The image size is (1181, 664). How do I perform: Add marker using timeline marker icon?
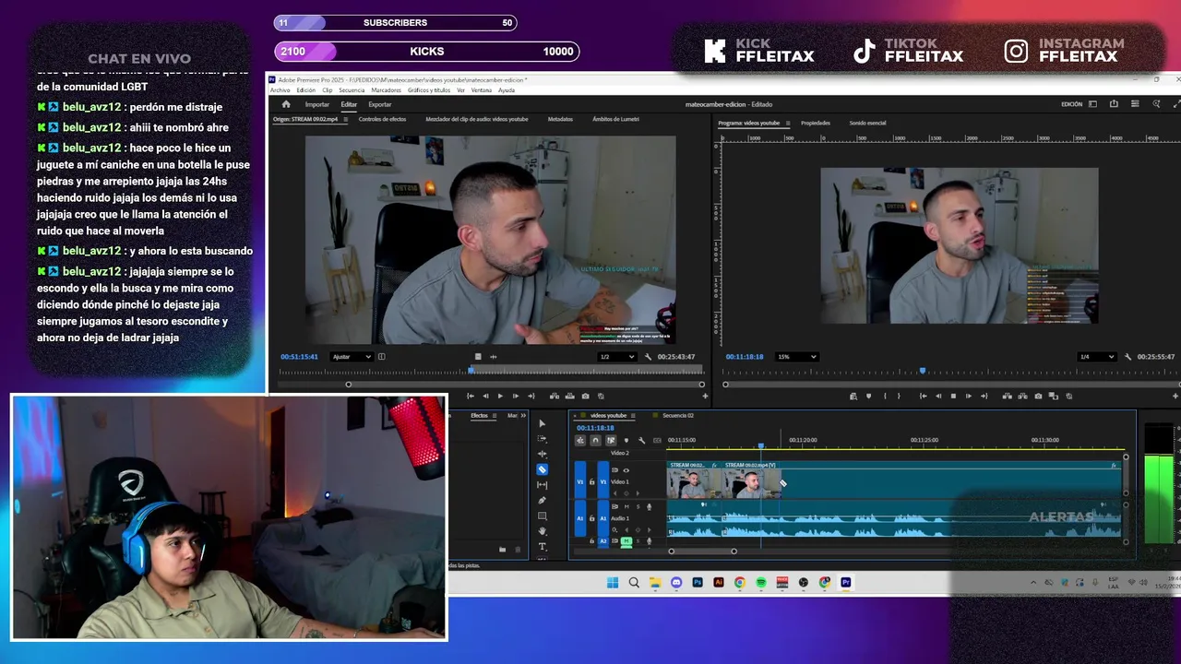626,440
